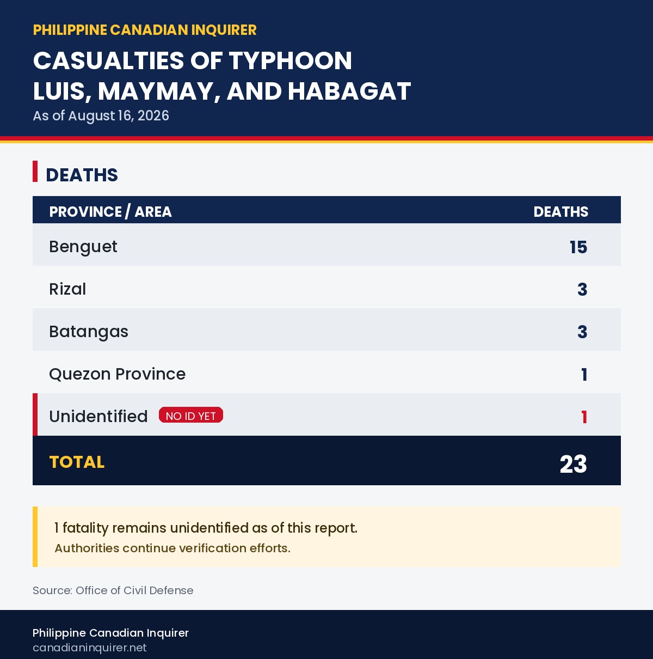
Task: Click the Philippine Canadian Inquirer header title
Action: (144, 30)
